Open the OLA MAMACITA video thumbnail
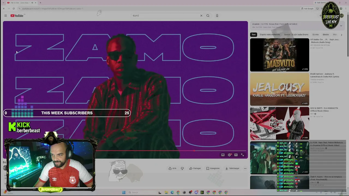349x196 pixels. pyautogui.click(x=279, y=123)
